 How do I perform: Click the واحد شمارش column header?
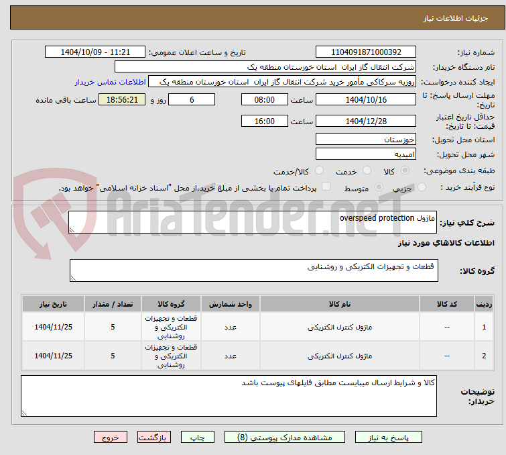click(x=231, y=304)
